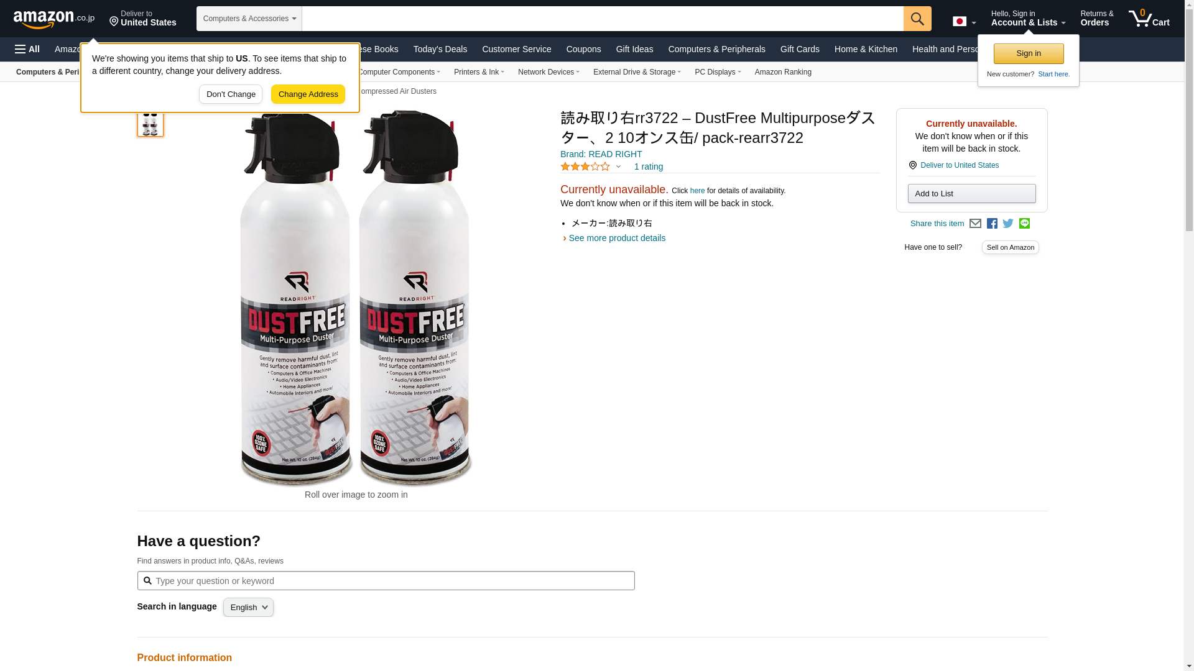
Task: Click the search magnifier button
Action: pos(917,19)
